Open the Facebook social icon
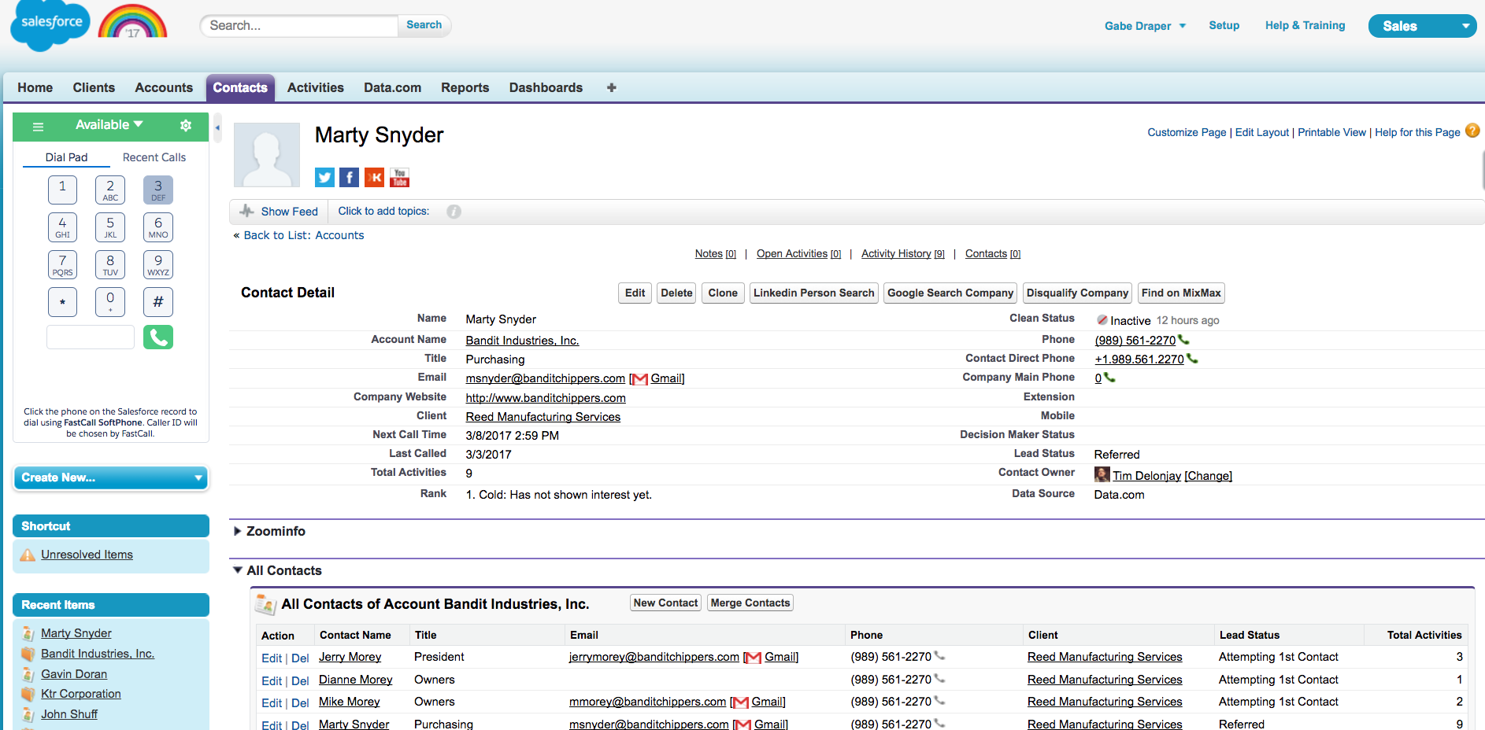Viewport: 1485px width, 730px height. tap(349, 178)
